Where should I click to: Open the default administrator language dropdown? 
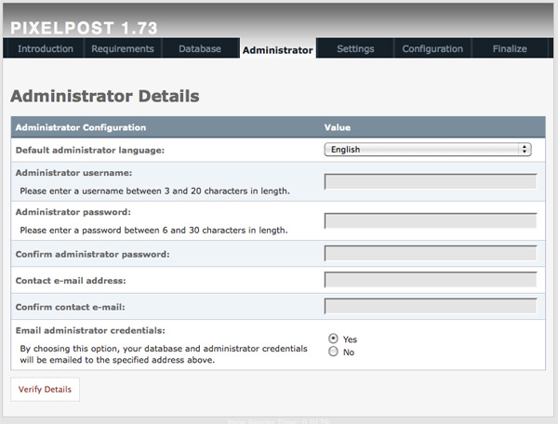point(428,150)
